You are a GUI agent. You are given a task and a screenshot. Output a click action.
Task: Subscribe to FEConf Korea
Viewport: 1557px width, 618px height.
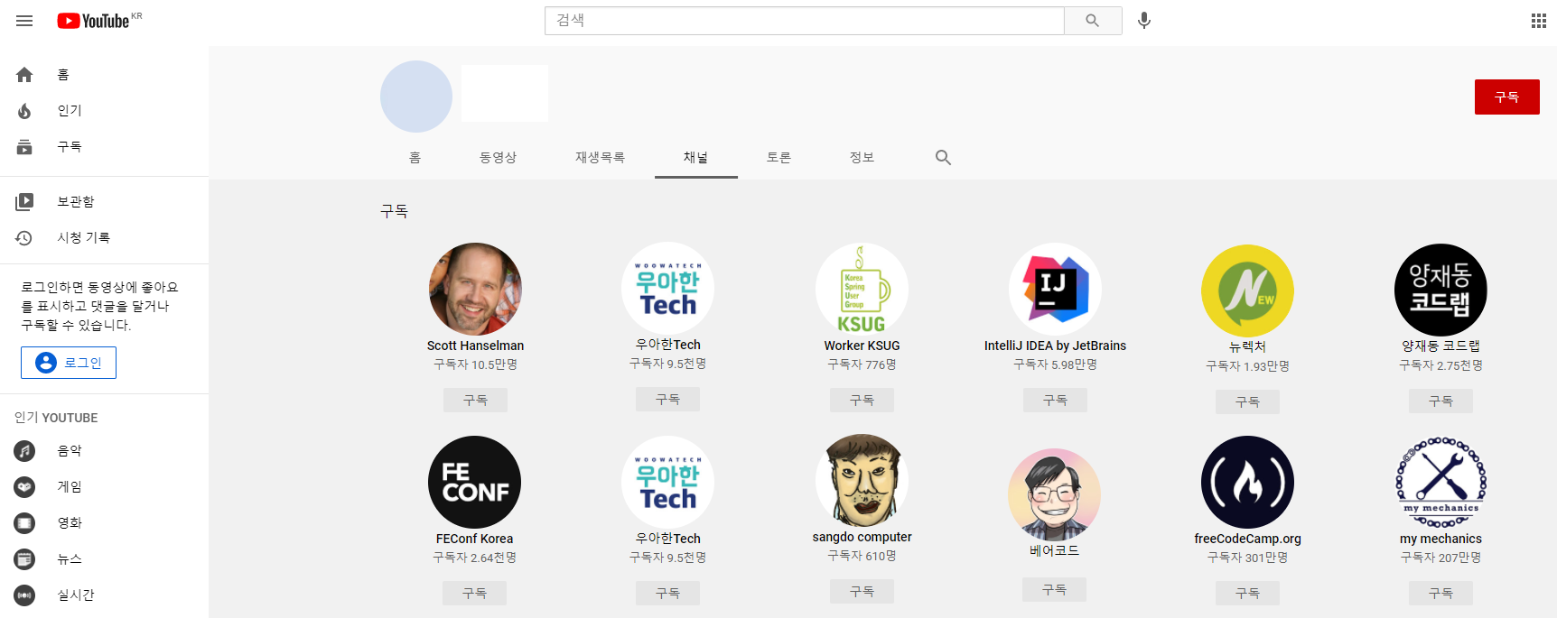[x=474, y=594]
